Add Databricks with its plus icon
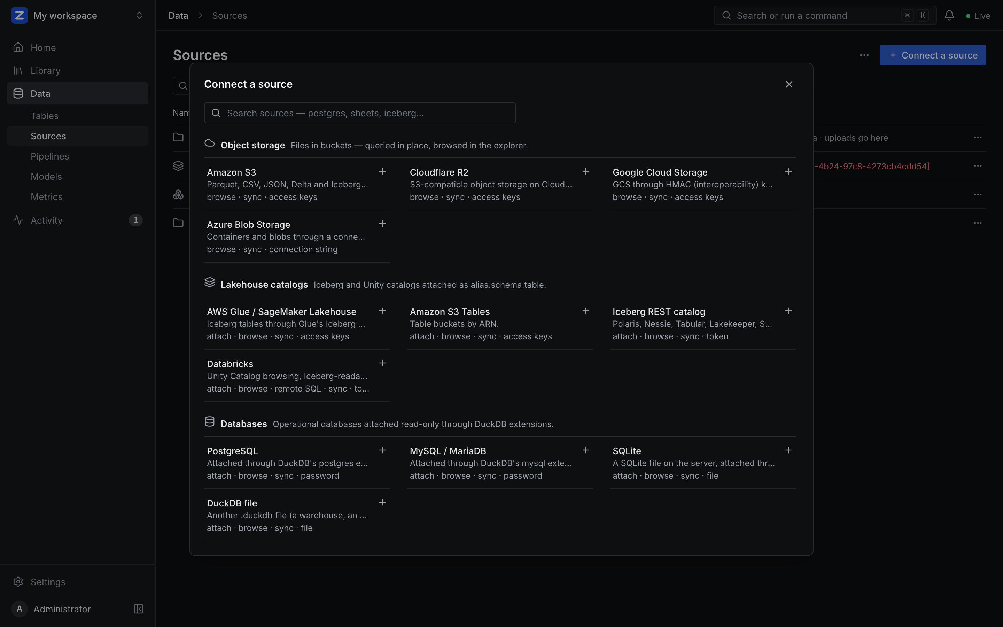This screenshot has width=1003, height=627. click(382, 363)
